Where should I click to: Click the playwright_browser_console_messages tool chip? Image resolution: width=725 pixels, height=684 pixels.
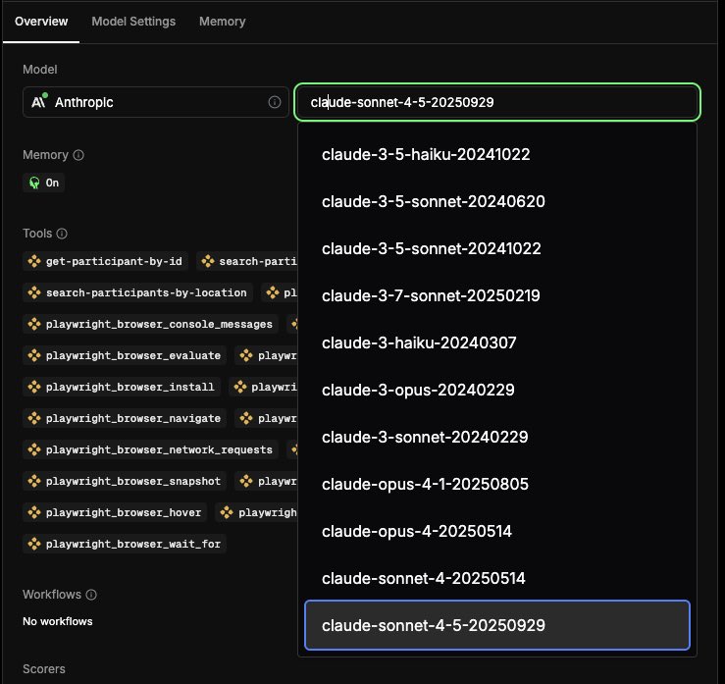150,324
